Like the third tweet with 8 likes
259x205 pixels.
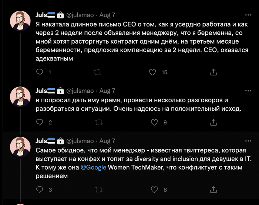(152, 189)
